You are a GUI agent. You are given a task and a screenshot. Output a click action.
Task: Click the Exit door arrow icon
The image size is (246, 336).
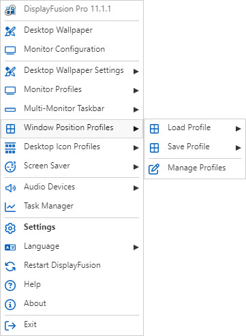coord(10,326)
